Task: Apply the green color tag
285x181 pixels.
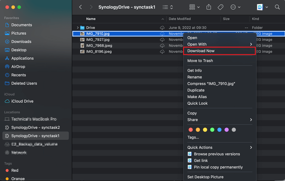Action: coord(212,130)
